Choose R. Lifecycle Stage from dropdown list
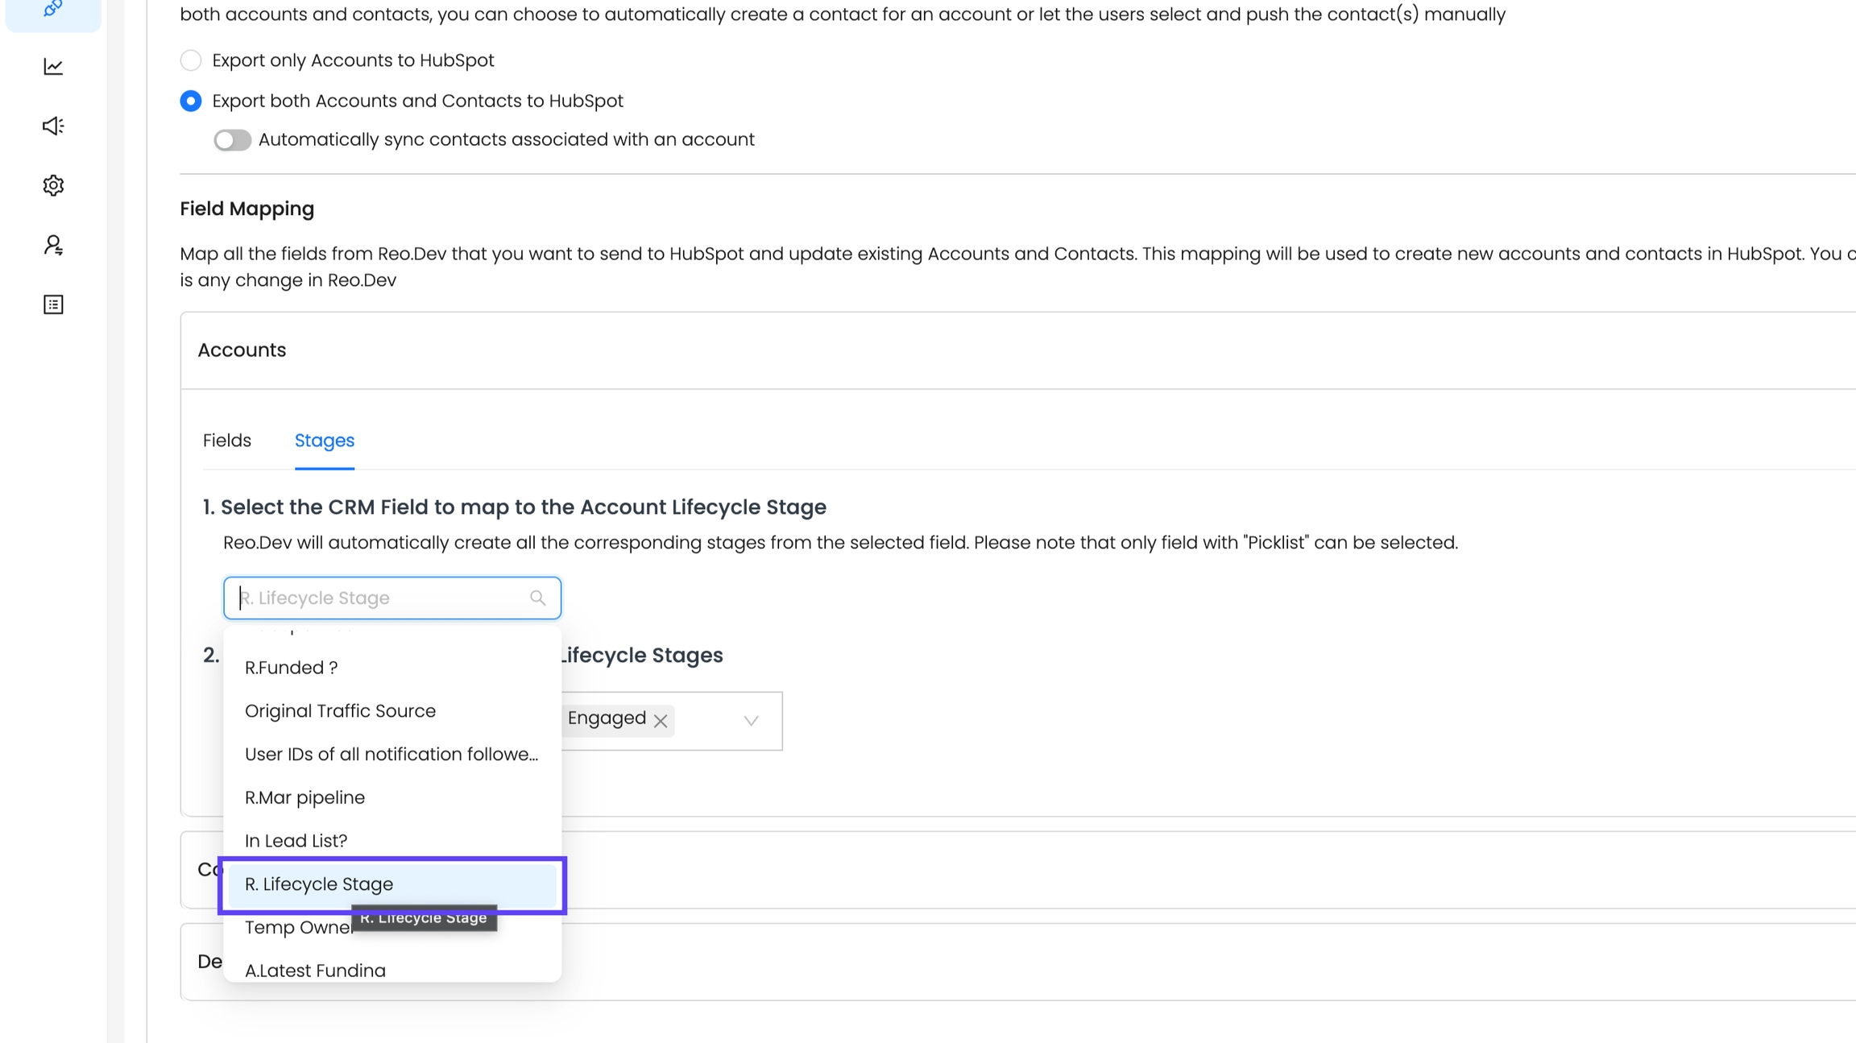Image resolution: width=1856 pixels, height=1043 pixels. [x=319, y=884]
